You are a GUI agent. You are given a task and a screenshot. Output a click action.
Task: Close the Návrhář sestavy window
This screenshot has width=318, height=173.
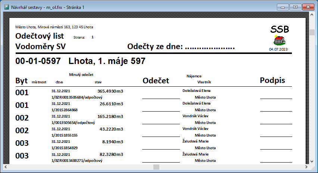308,7
